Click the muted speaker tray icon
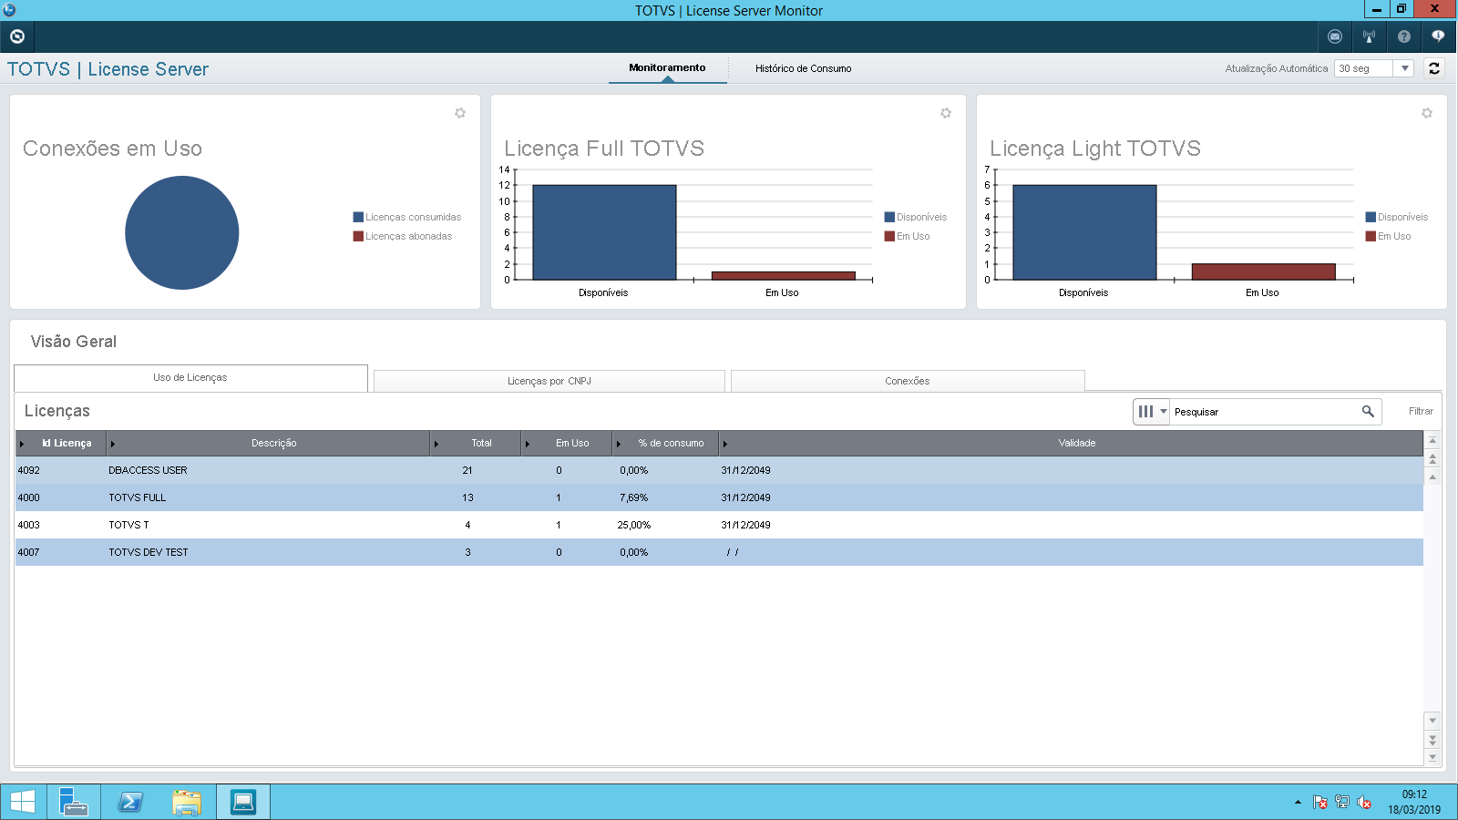The height and width of the screenshot is (820, 1458). click(x=1364, y=802)
